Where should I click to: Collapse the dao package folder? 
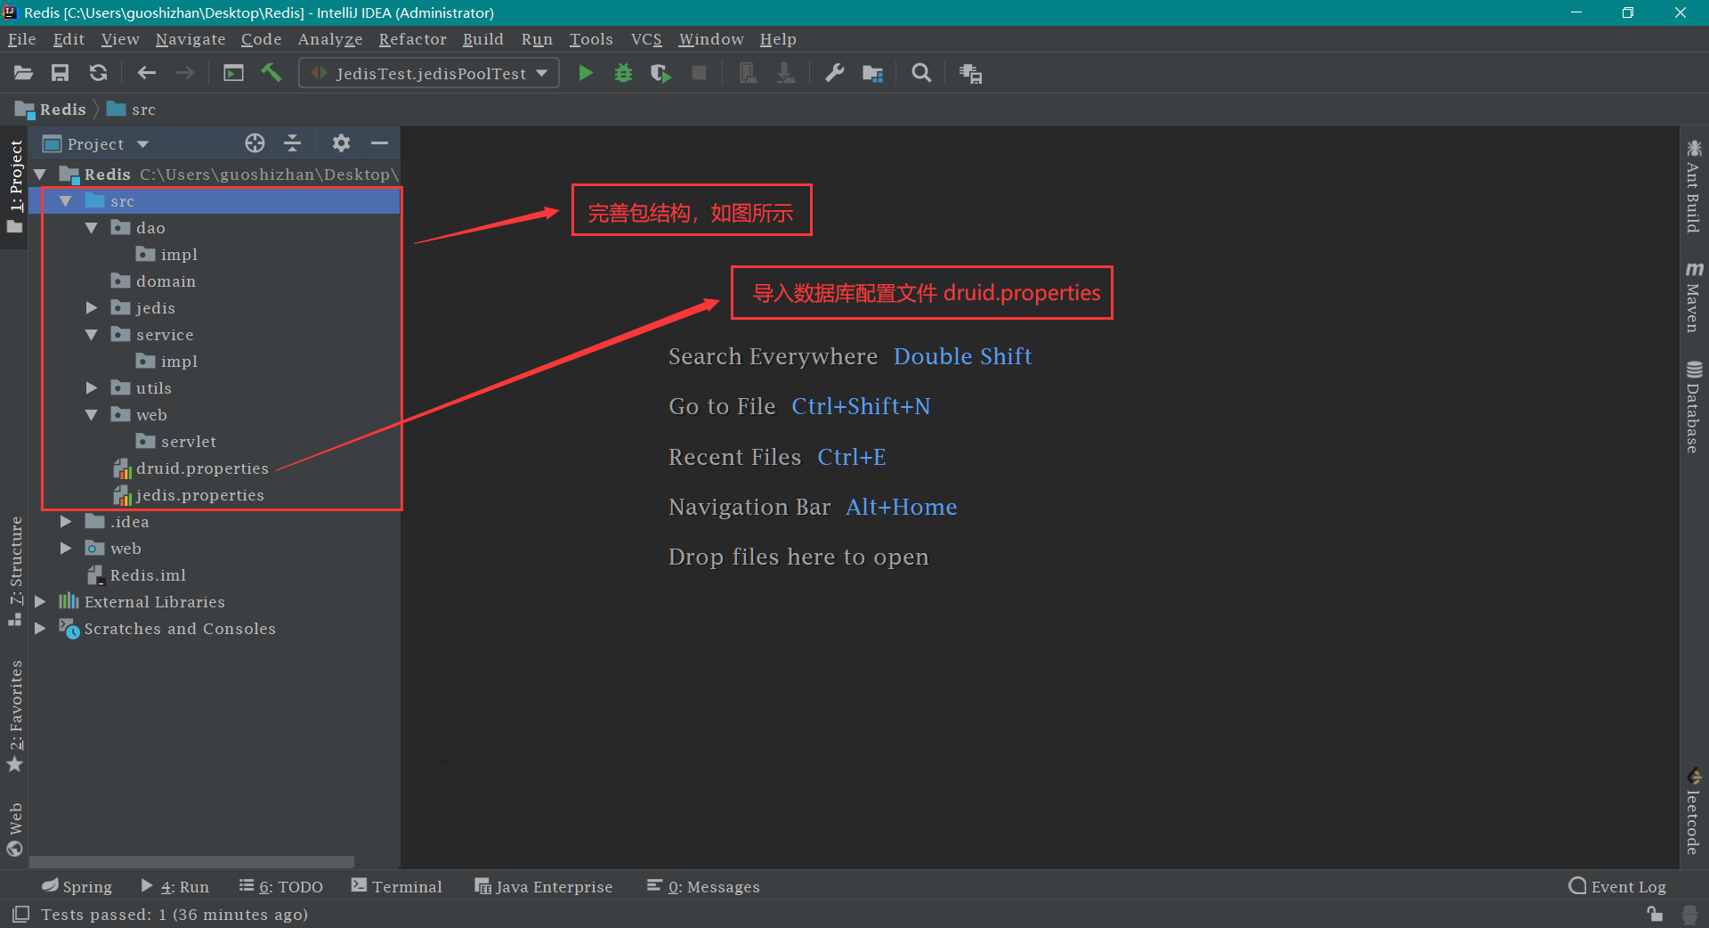coord(92,228)
